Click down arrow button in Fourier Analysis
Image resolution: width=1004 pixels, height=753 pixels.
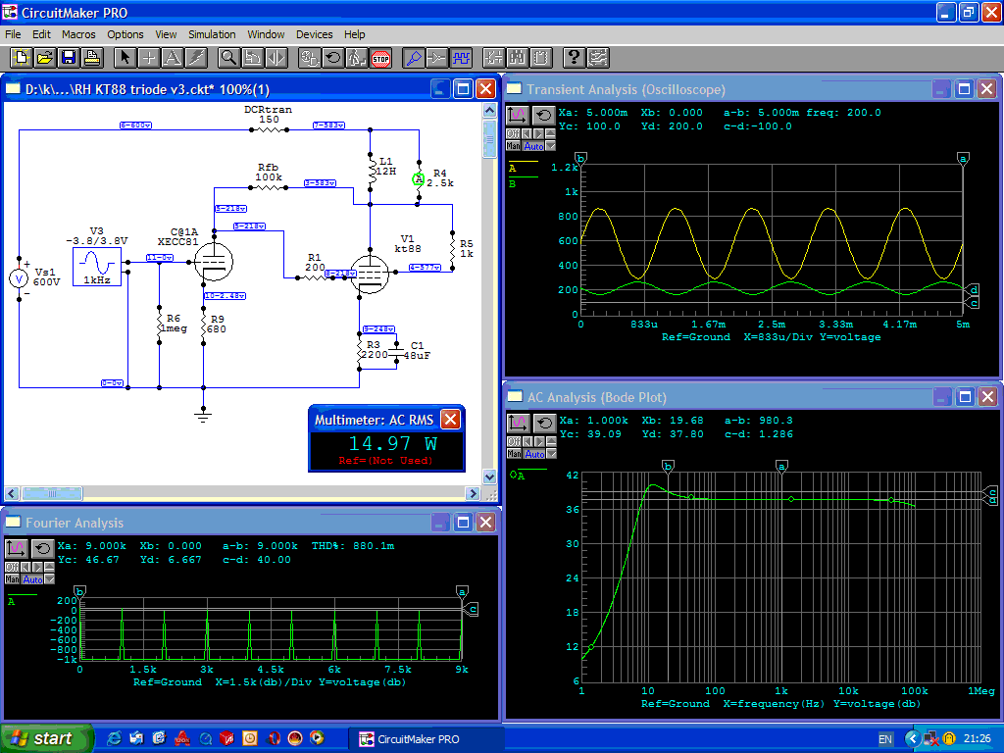(49, 579)
